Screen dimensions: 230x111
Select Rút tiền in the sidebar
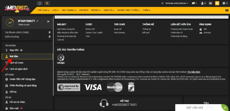27,57
